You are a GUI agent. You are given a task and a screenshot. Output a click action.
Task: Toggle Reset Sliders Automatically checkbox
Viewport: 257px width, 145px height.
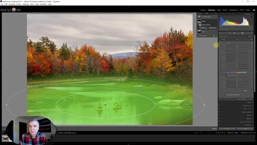(225, 95)
